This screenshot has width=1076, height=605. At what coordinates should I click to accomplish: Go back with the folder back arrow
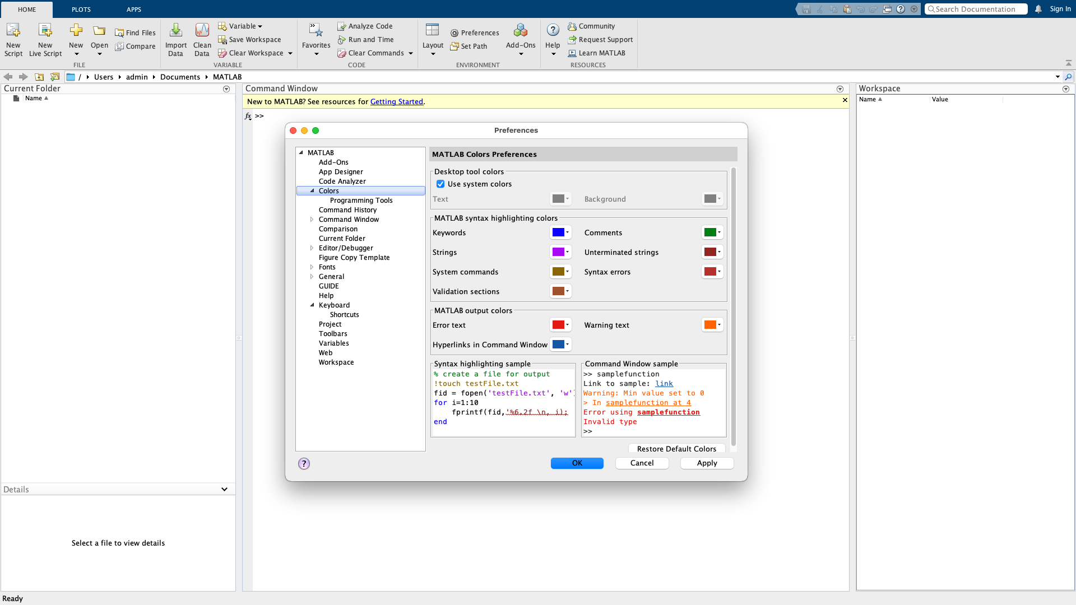(8, 77)
